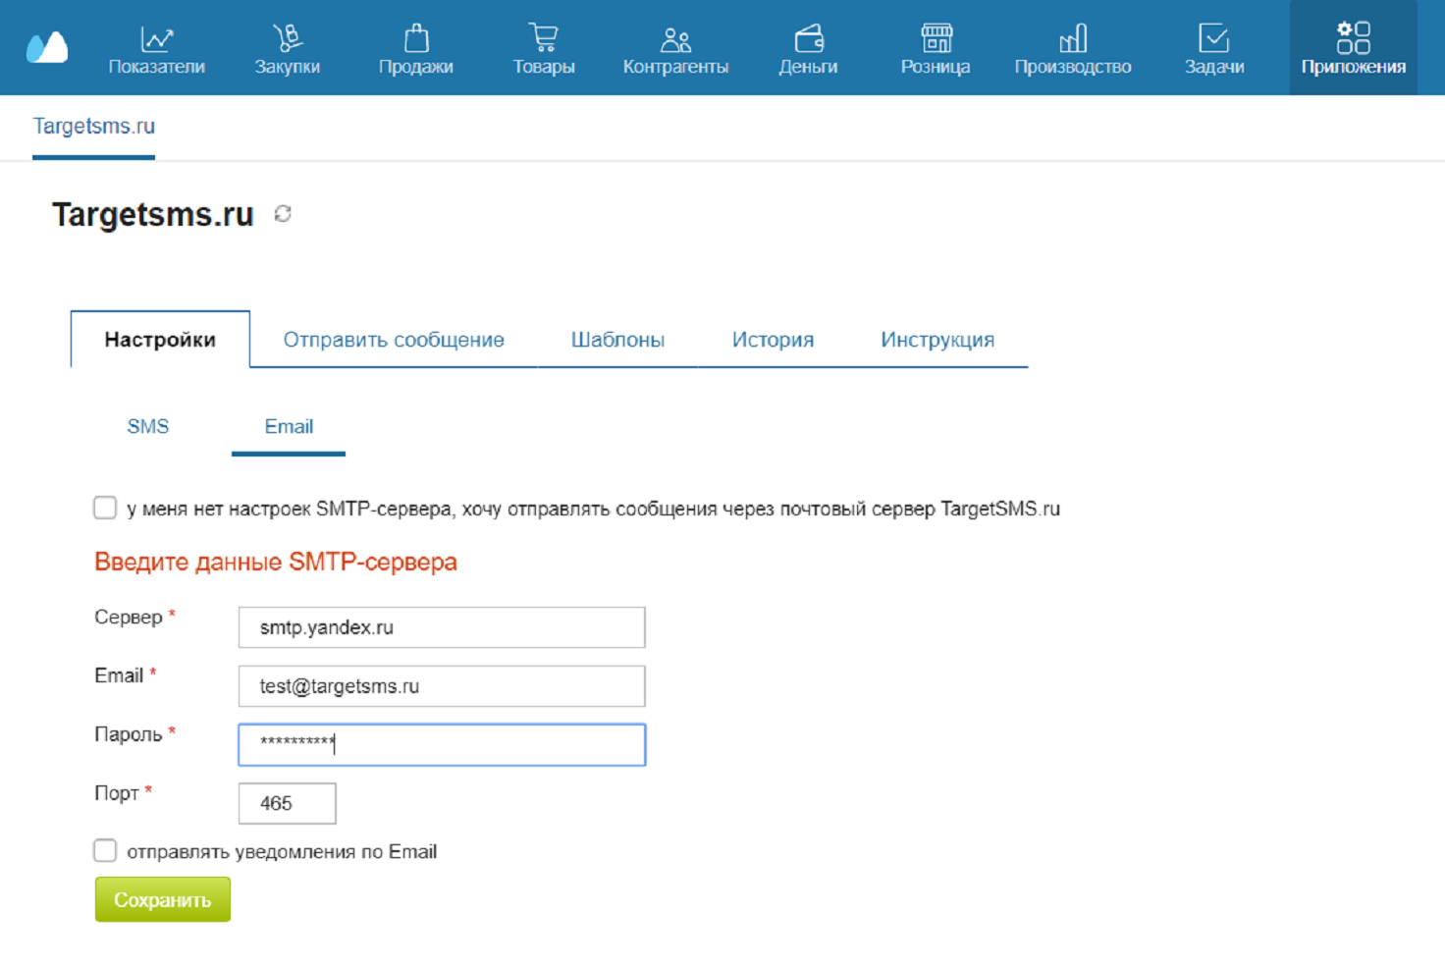Click the refresh icon beside Targetsms.ru title
Screen dimensions: 1445x968
pyautogui.click(x=283, y=214)
